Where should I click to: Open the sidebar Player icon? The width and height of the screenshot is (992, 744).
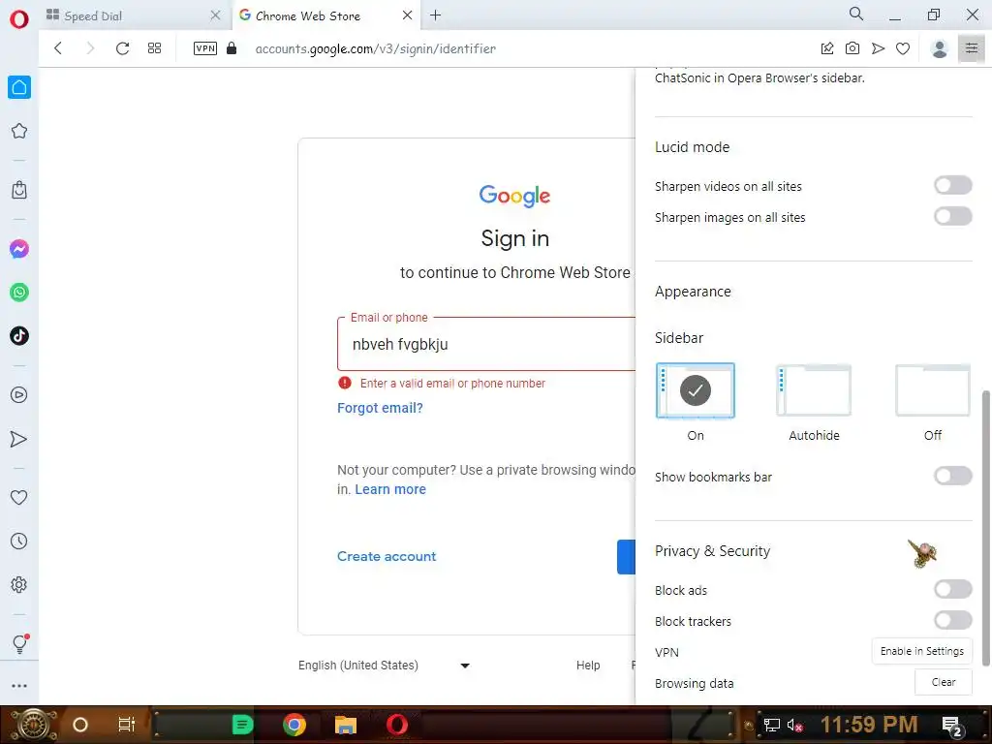pyautogui.click(x=19, y=395)
